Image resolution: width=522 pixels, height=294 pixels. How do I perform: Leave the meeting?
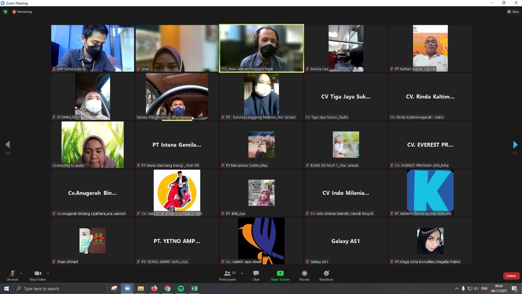(x=511, y=276)
